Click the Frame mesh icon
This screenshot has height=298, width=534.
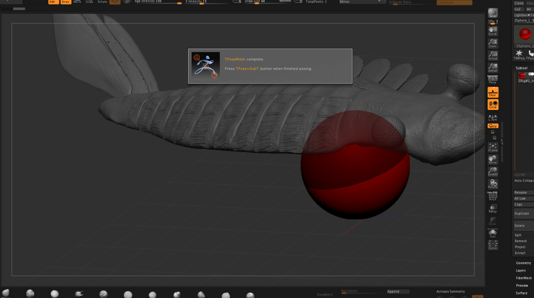[x=492, y=147]
